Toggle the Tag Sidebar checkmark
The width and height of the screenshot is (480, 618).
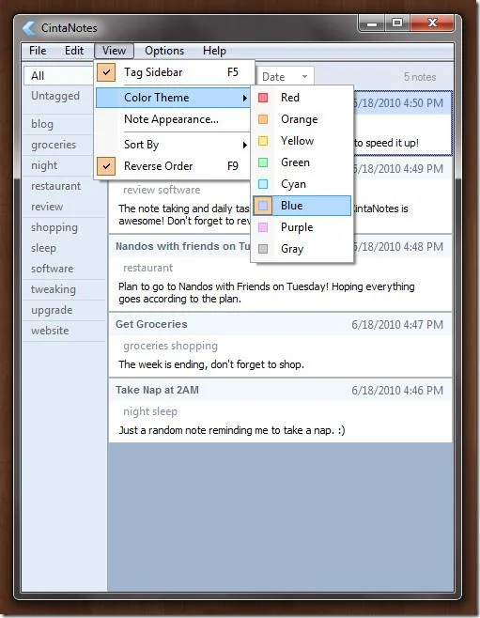coord(106,72)
